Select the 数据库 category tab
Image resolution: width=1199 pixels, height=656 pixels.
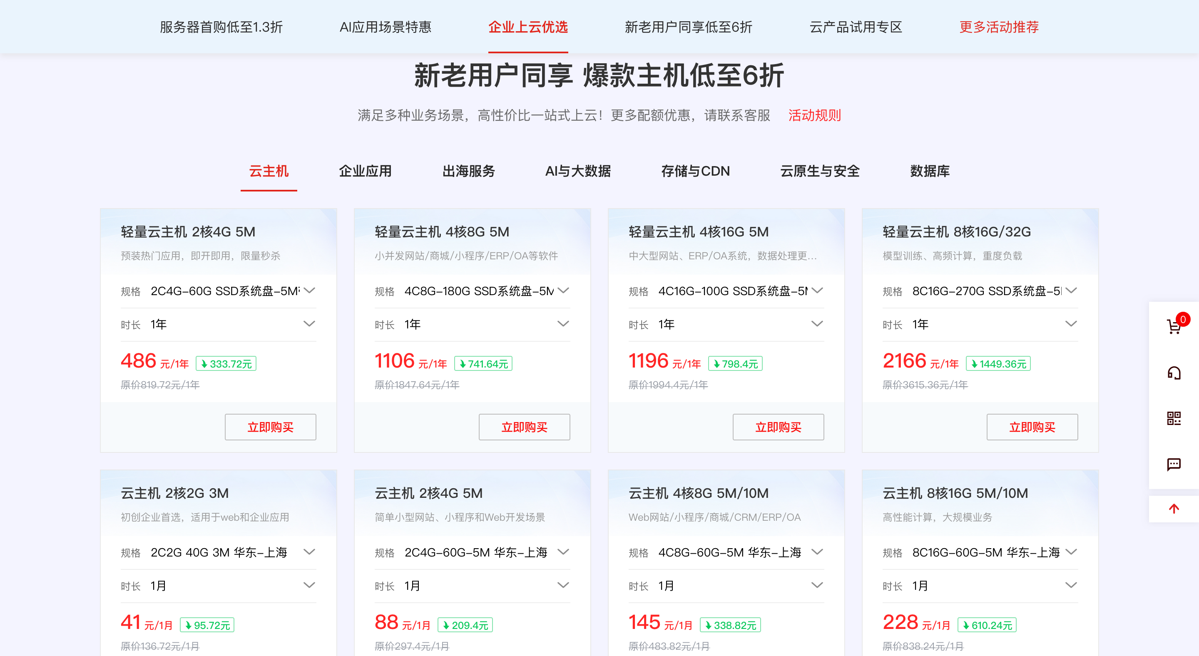click(930, 171)
